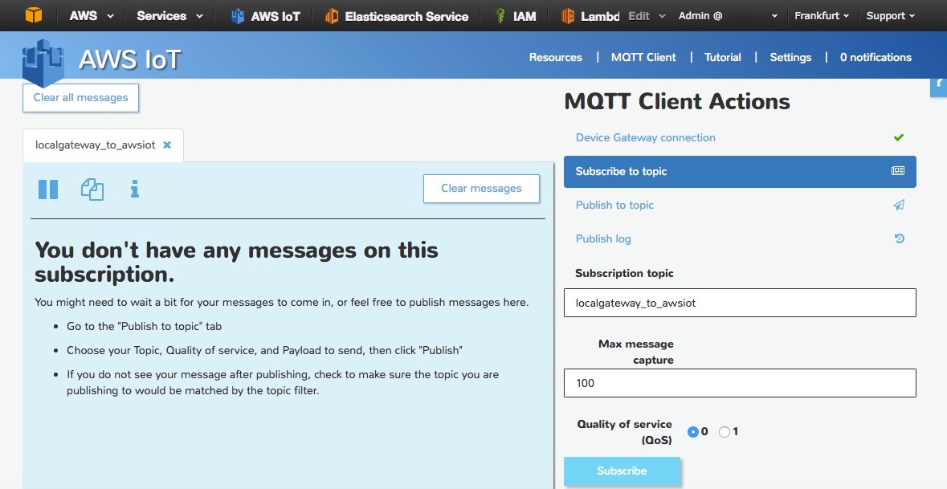Click the Publish to topic paper plane icon
Image resolution: width=947 pixels, height=489 pixels.
click(899, 205)
